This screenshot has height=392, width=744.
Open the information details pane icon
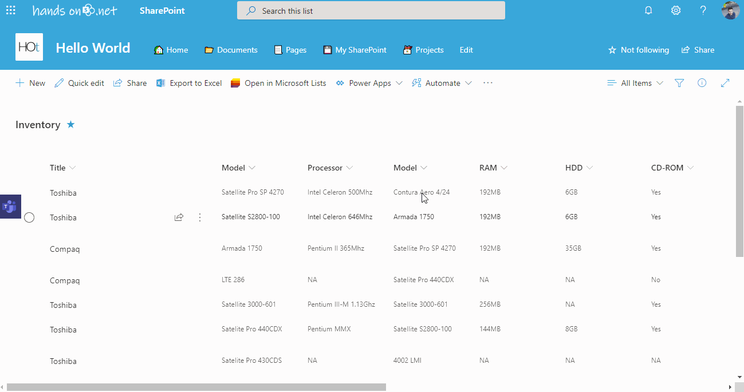702,83
